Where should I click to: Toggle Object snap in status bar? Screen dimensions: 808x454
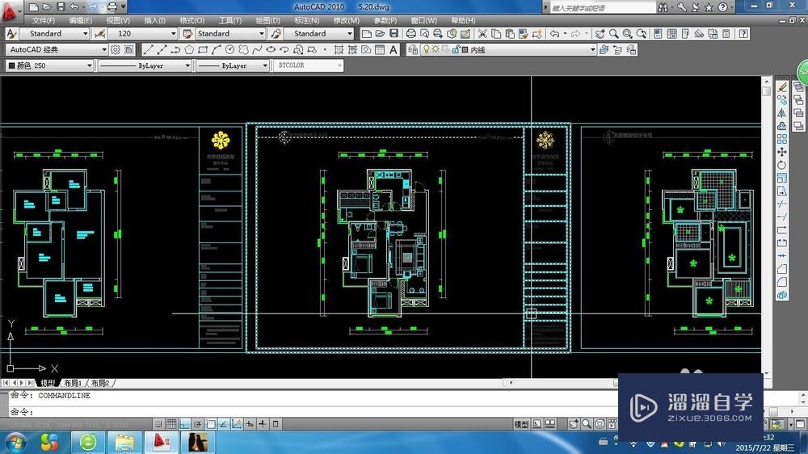pyautogui.click(x=211, y=424)
